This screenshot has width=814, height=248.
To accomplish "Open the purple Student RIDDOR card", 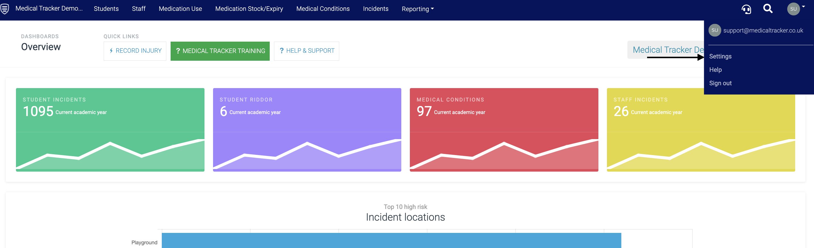I will click(307, 130).
